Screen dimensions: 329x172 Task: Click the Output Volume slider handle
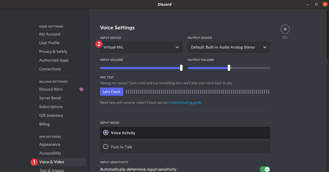(x=229, y=68)
